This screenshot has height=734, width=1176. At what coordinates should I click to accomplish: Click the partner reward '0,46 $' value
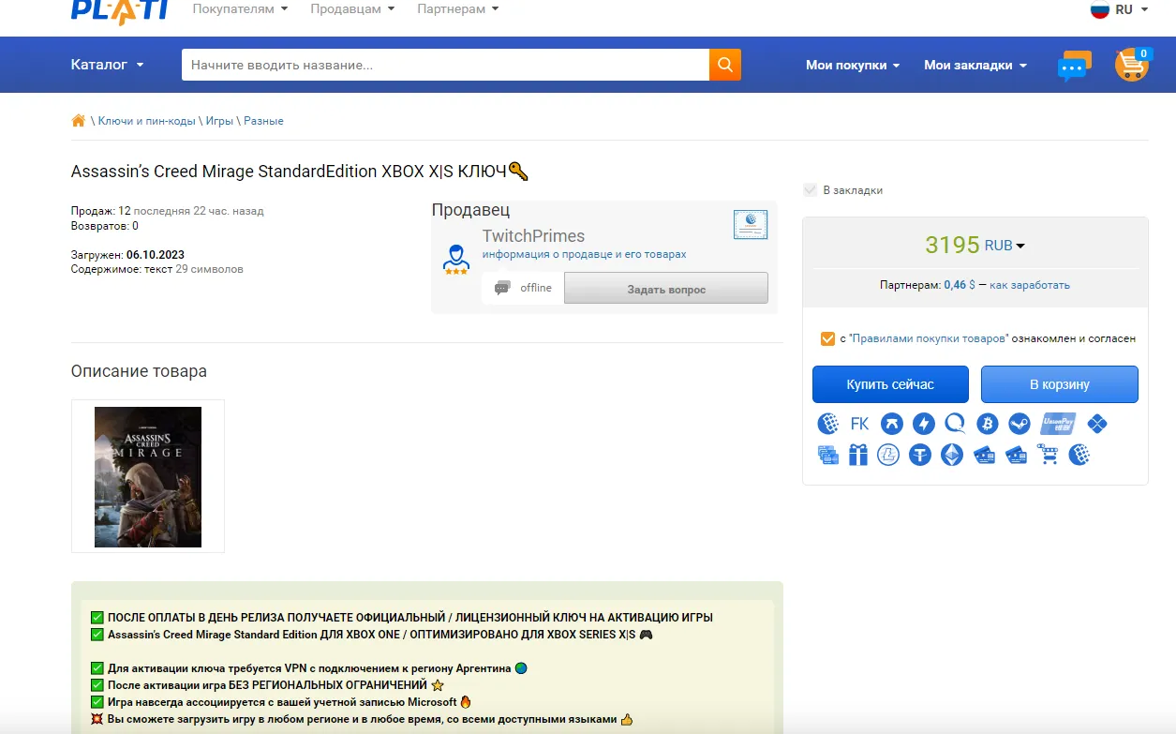click(960, 285)
